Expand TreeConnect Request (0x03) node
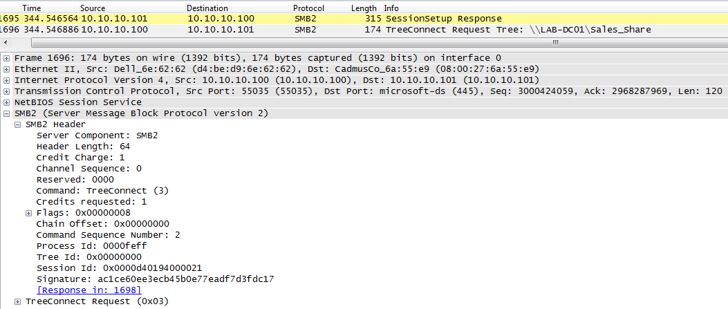Viewport: 728px width, 309px height. pos(18,301)
